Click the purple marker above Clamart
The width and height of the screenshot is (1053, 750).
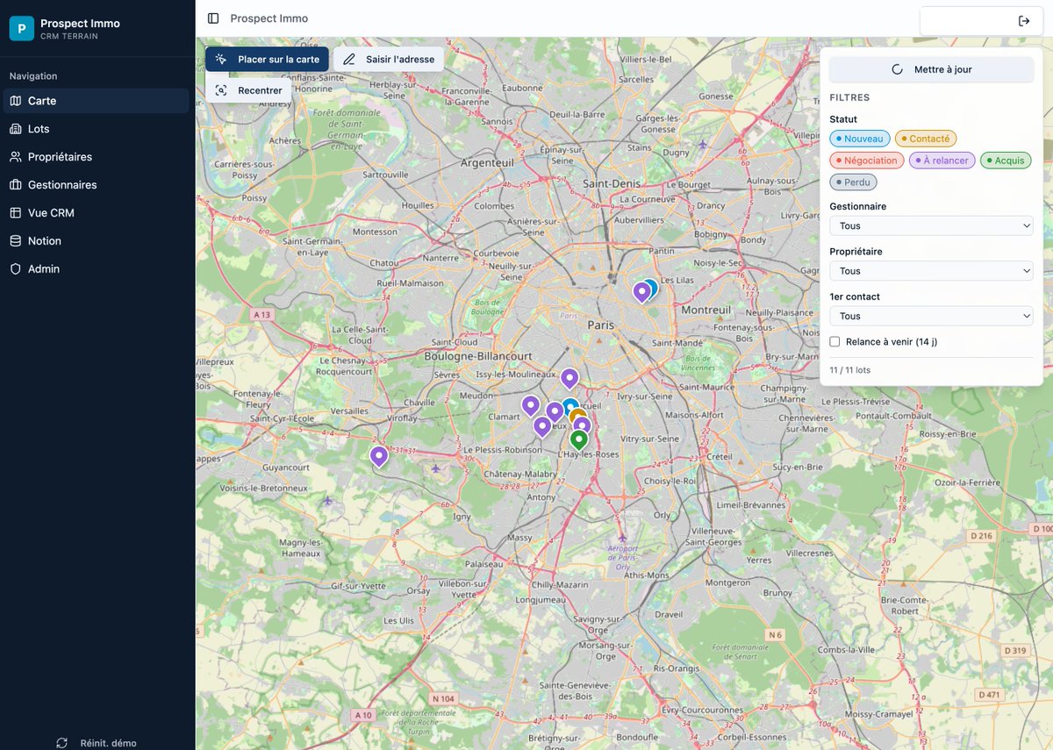coord(530,405)
